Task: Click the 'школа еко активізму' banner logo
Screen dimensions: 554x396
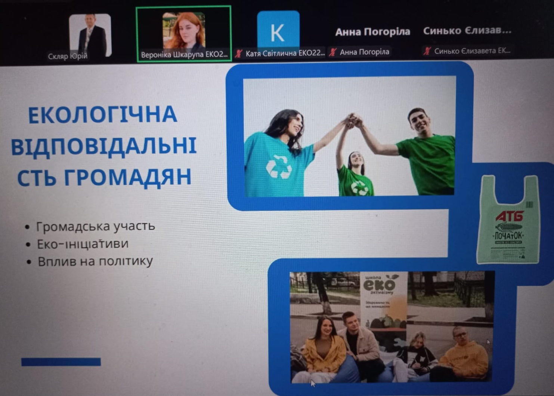Action: 380,286
